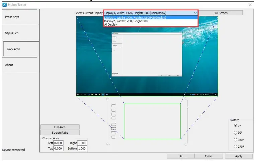Set rotation to 270°

(235, 147)
